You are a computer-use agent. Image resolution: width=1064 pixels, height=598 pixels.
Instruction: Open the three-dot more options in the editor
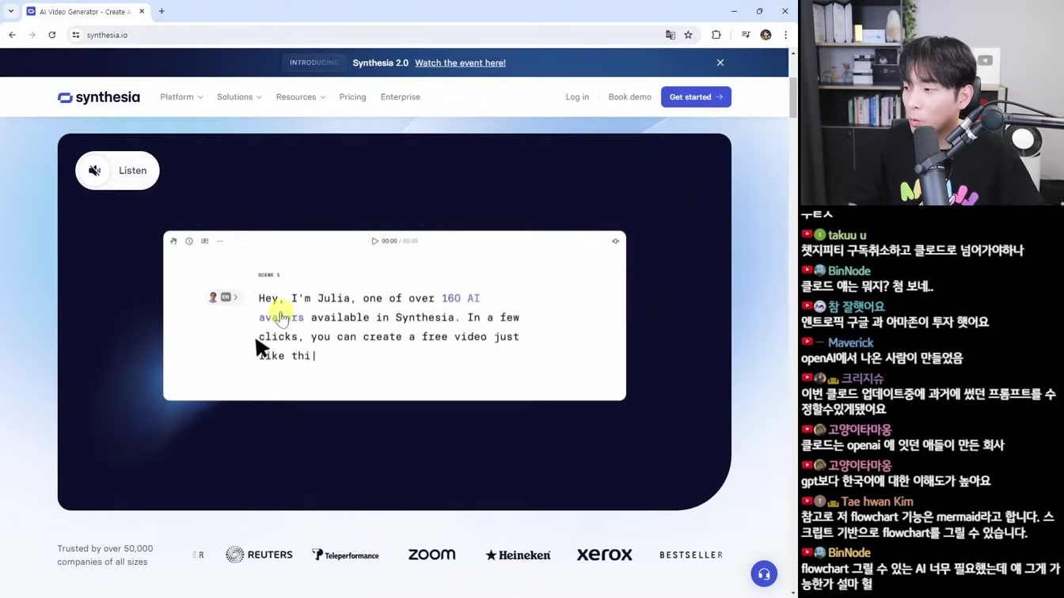(x=220, y=241)
